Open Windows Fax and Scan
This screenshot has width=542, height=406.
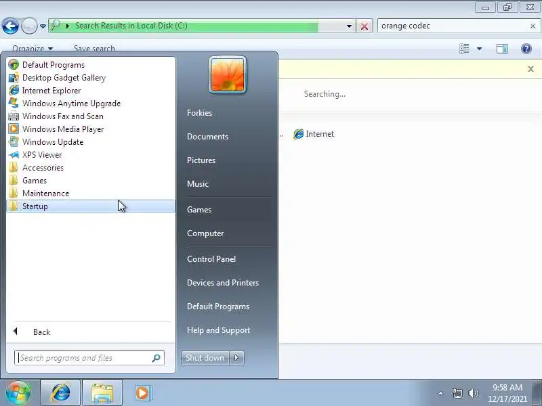[x=91, y=116]
